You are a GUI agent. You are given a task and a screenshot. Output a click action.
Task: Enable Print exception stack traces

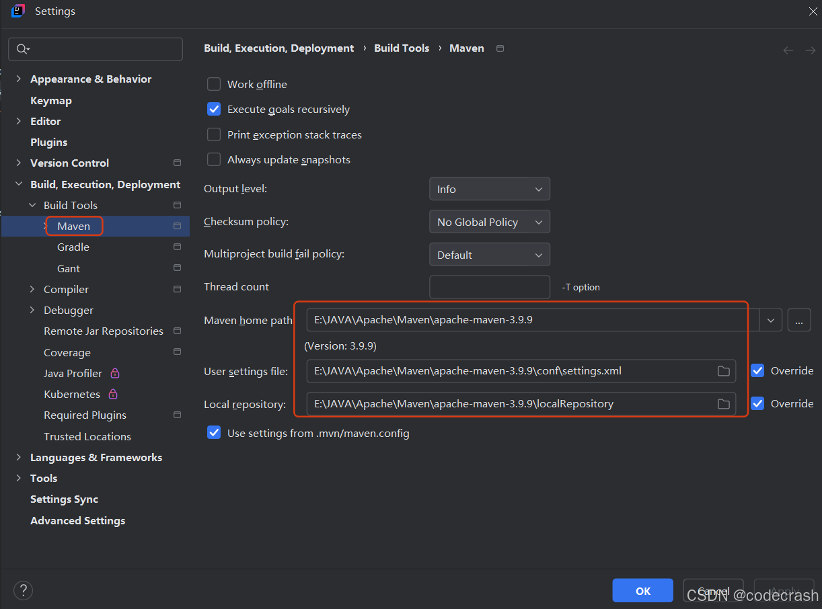click(x=214, y=134)
